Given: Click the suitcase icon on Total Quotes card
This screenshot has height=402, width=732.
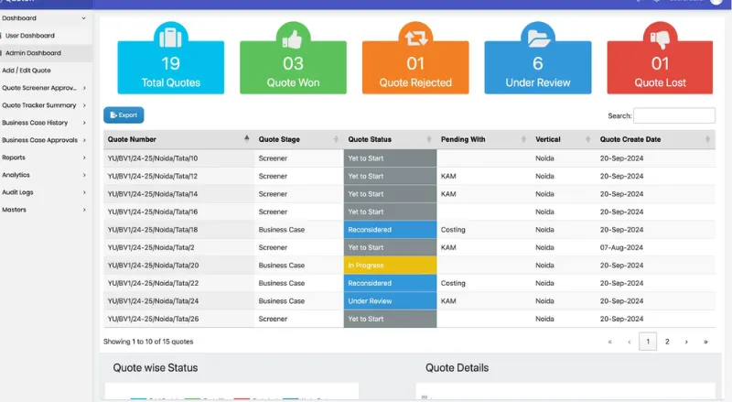Looking at the screenshot, I should pos(171,38).
